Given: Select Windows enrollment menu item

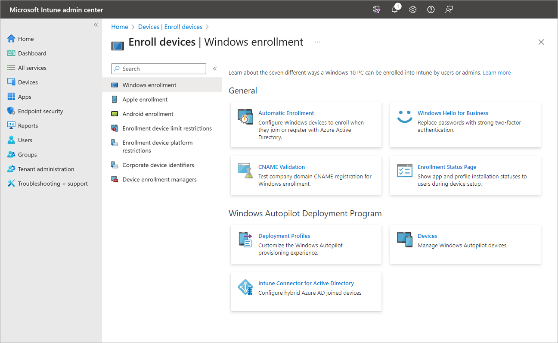Looking at the screenshot, I should 162,85.
